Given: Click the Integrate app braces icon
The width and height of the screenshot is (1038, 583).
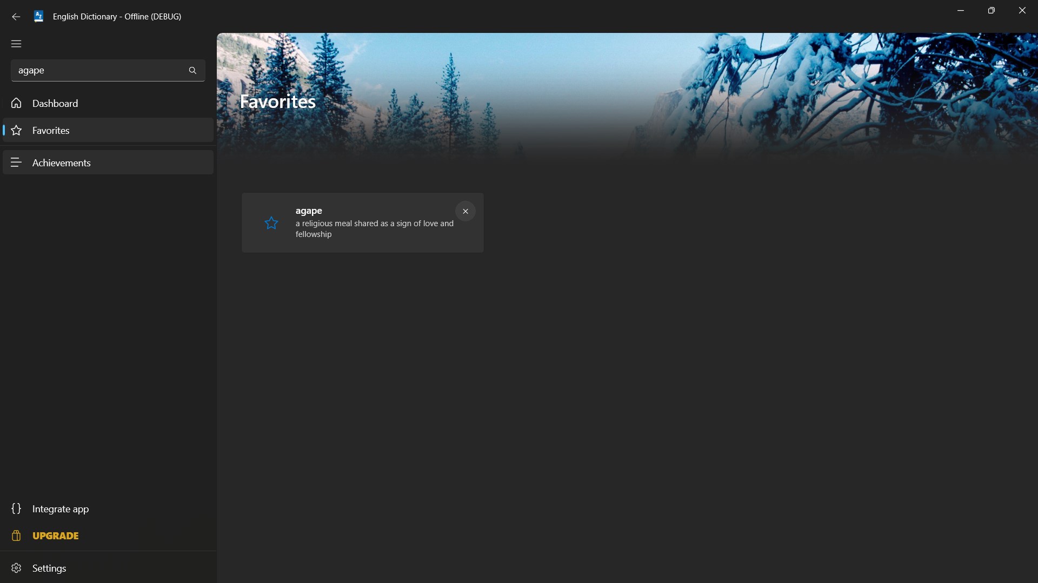Looking at the screenshot, I should coord(16,509).
